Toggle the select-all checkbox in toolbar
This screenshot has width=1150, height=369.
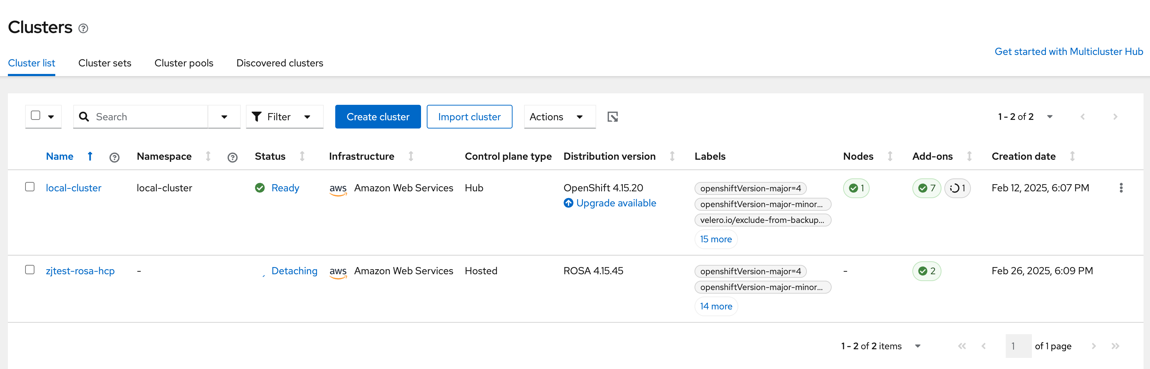36,116
